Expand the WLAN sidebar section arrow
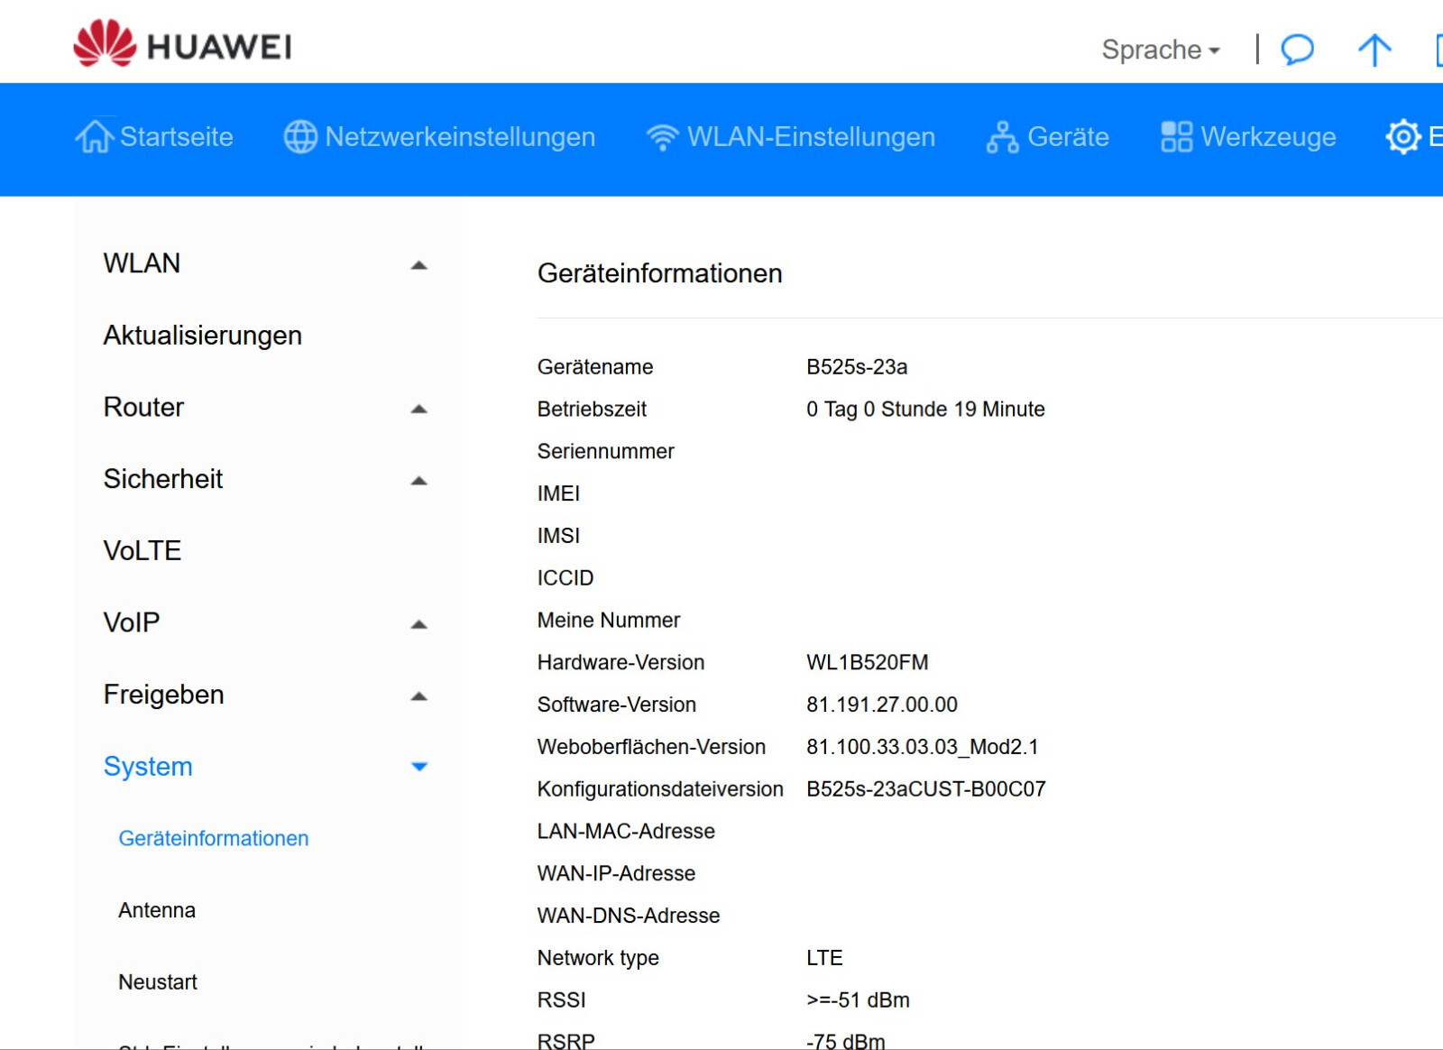Screen dimensions: 1443x1050 coord(418,264)
